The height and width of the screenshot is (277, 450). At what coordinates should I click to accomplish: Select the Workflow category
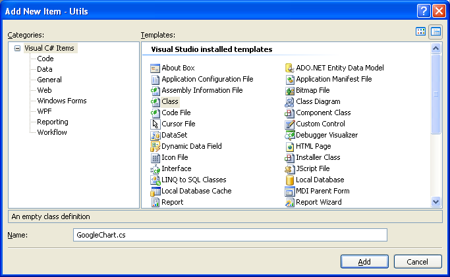tap(52, 132)
